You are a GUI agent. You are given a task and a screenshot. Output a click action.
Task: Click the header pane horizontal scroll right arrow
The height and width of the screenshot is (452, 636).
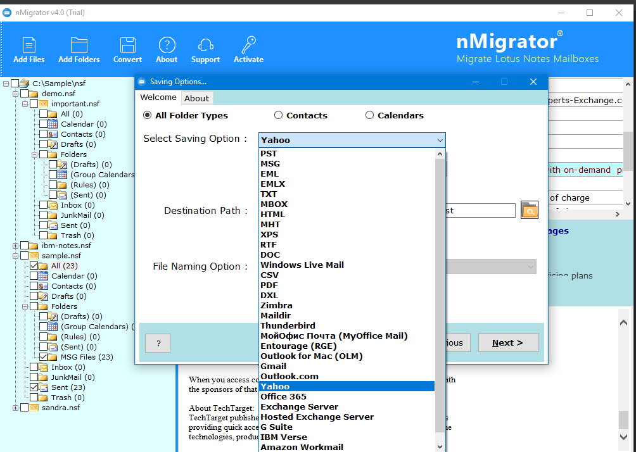tap(618, 214)
